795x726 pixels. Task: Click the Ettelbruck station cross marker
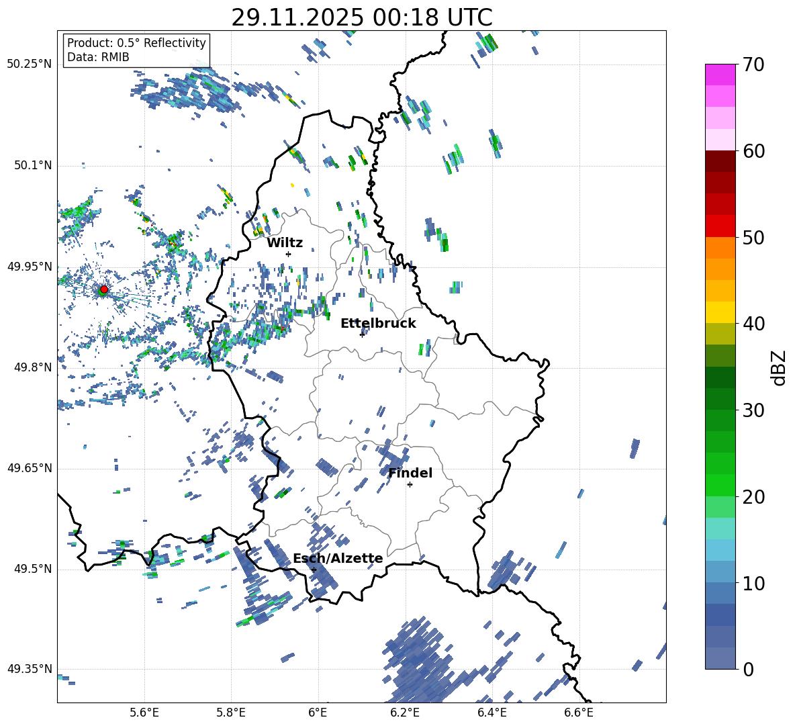pos(362,334)
